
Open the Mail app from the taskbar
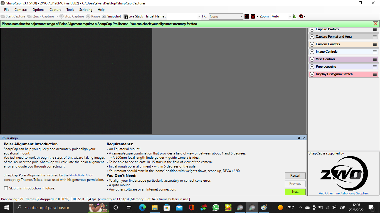tap(179, 207)
